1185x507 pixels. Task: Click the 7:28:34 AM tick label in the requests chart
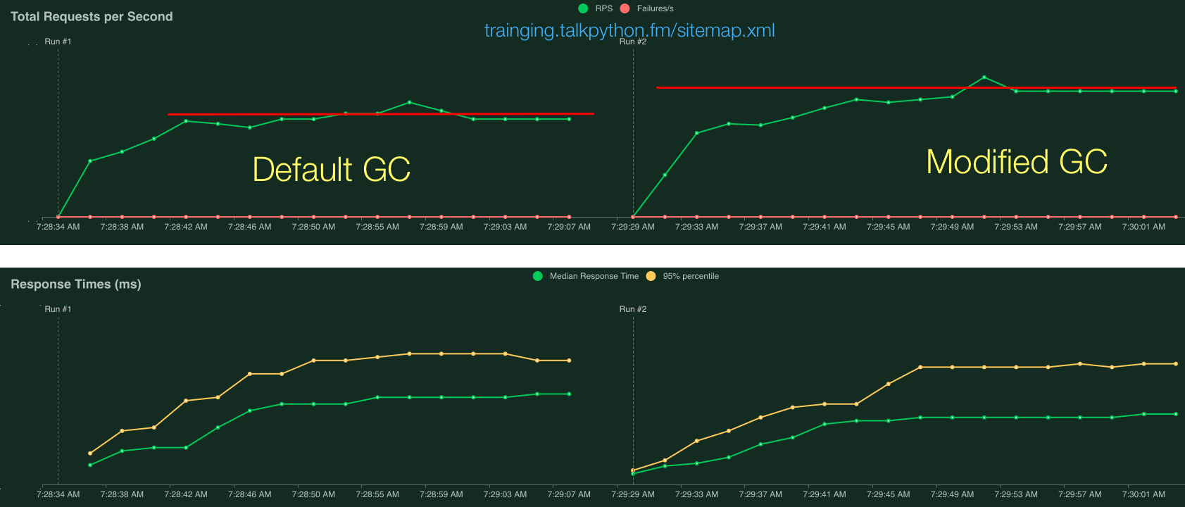click(x=58, y=227)
